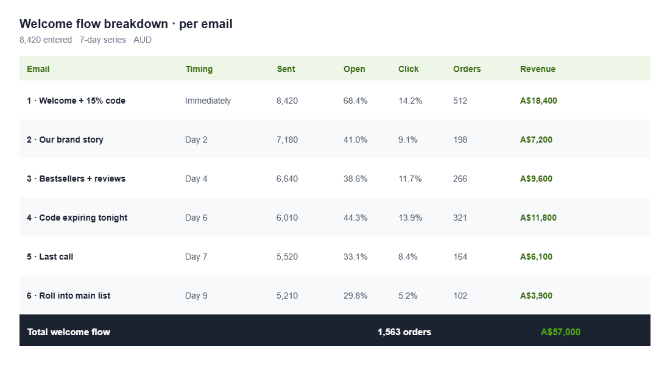
Task: Click the 14.2% click rate
Action: (410, 101)
